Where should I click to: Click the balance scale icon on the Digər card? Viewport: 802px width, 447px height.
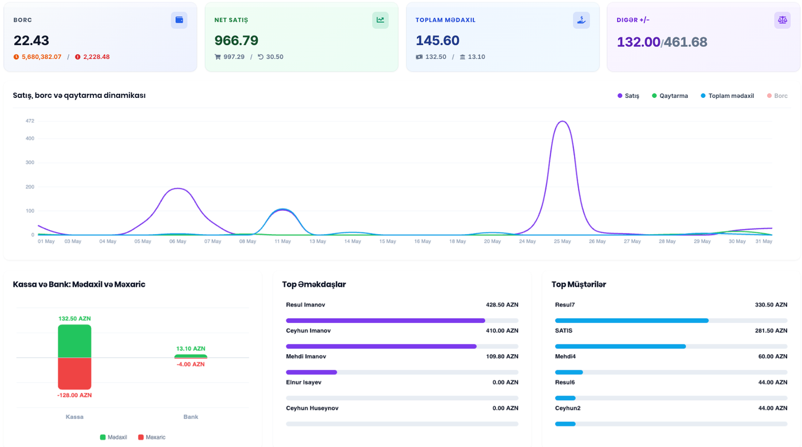click(x=783, y=20)
